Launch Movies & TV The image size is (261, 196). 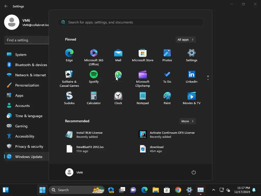(x=192, y=98)
